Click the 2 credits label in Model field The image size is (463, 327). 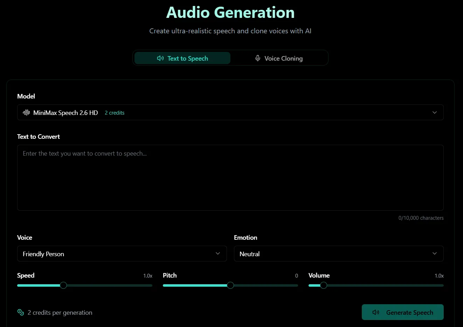click(x=115, y=113)
